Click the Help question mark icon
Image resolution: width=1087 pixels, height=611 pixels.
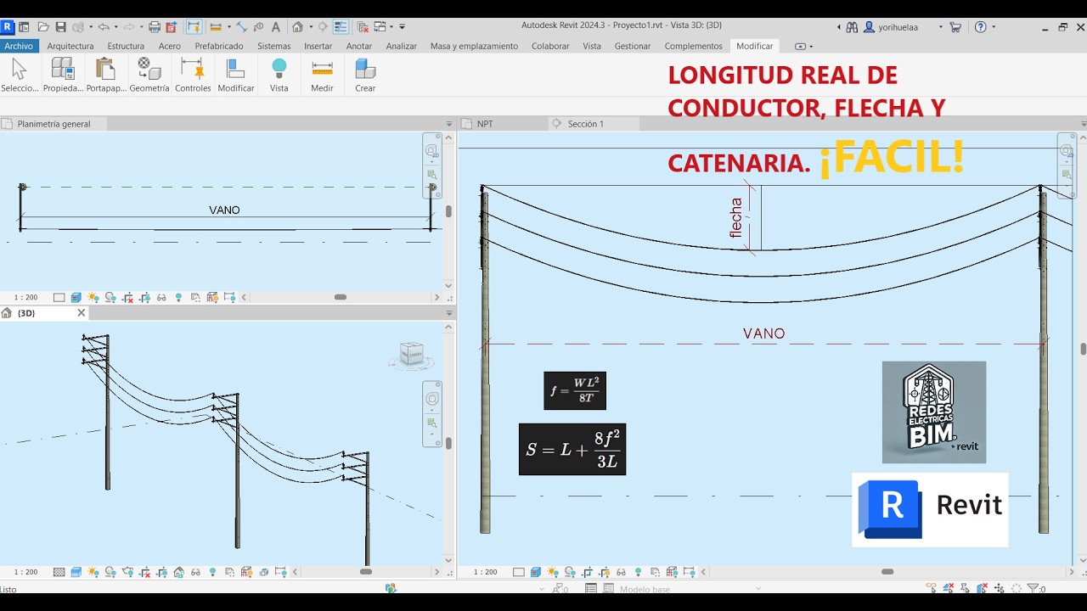coord(981,27)
